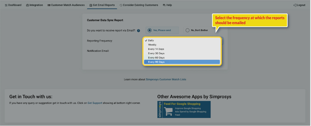This screenshot has width=311, height=126.
Task: Choose Every 90 Days option
Action: point(182,62)
